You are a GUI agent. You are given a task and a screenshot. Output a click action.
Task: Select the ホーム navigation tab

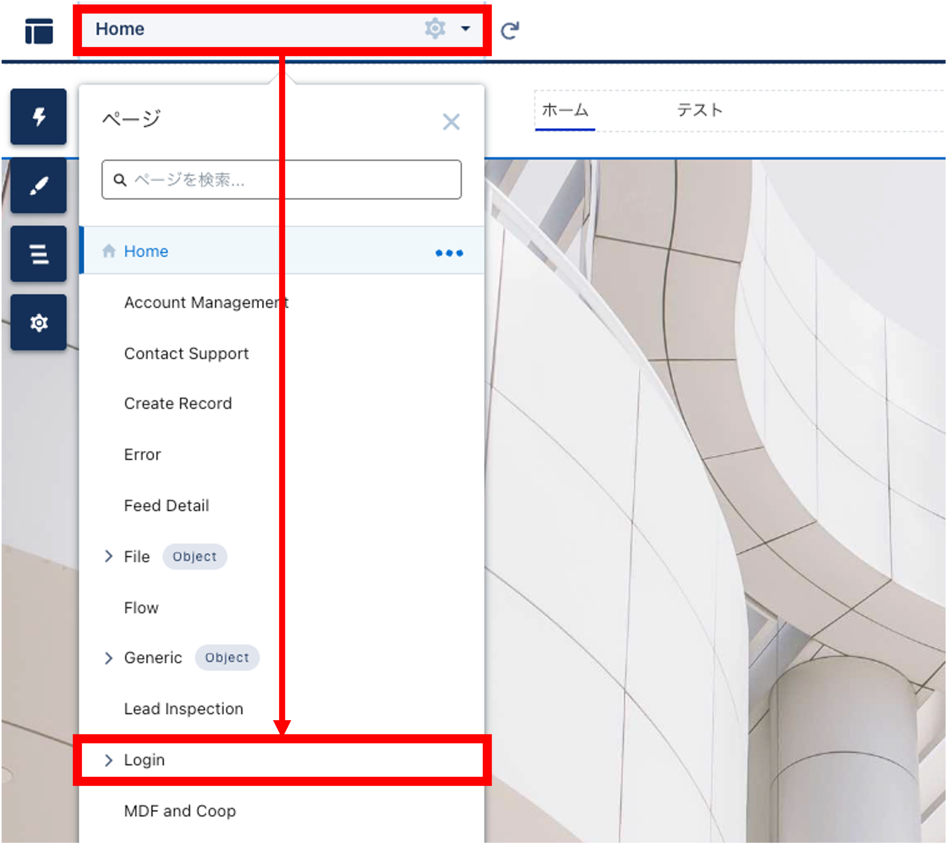pos(564,110)
